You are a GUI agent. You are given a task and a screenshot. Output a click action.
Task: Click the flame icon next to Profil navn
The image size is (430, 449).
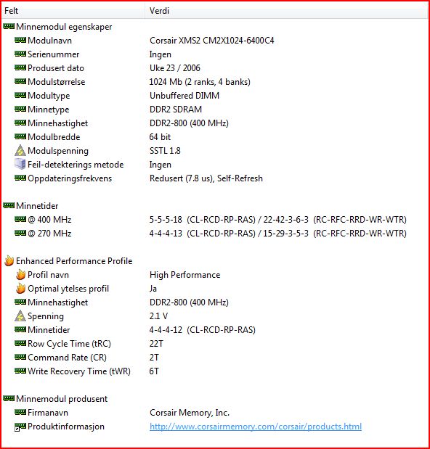[20, 275]
